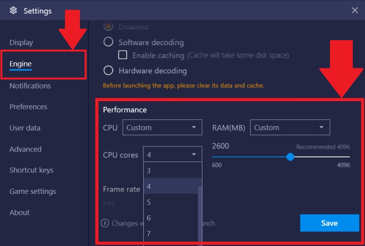Open the Game settings section
The width and height of the screenshot is (365, 246).
pos(33,191)
